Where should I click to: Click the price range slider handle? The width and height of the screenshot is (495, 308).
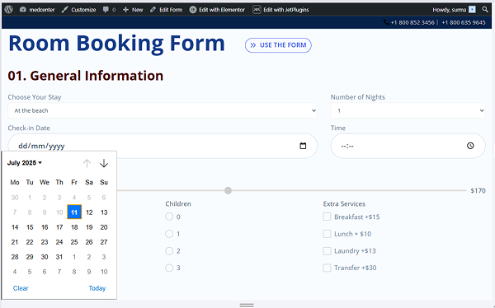pos(228,190)
